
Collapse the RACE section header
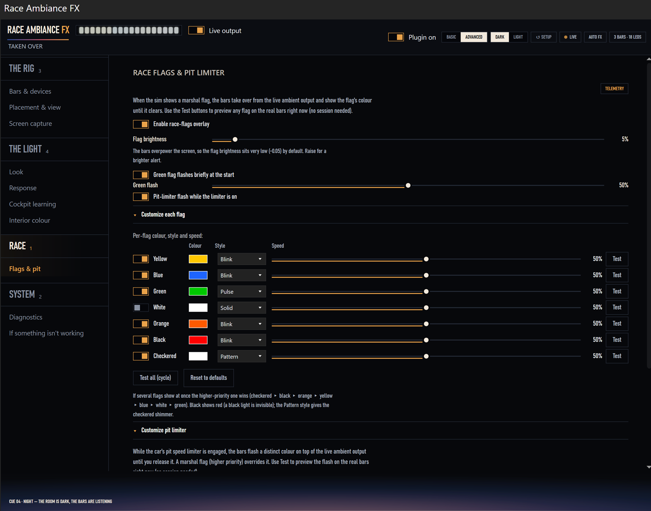click(54, 246)
